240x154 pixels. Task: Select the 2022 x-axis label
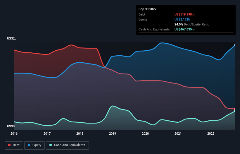pyautogui.click(x=211, y=134)
